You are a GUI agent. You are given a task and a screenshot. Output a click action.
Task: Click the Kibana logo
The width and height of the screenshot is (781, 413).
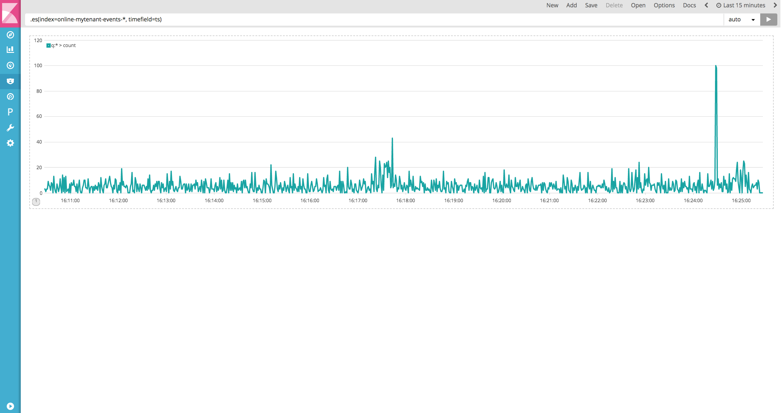coord(10,13)
